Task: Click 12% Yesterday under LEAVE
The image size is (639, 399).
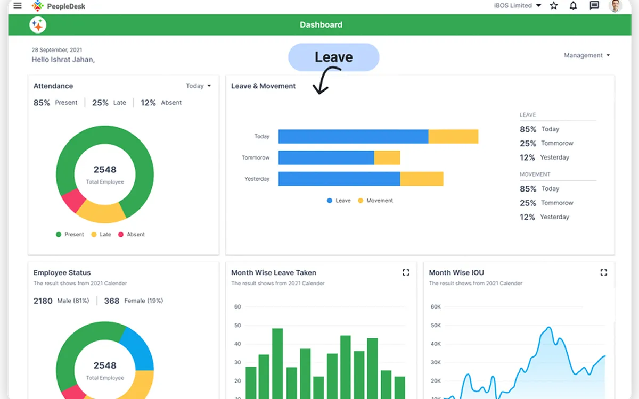Action: [x=545, y=157]
